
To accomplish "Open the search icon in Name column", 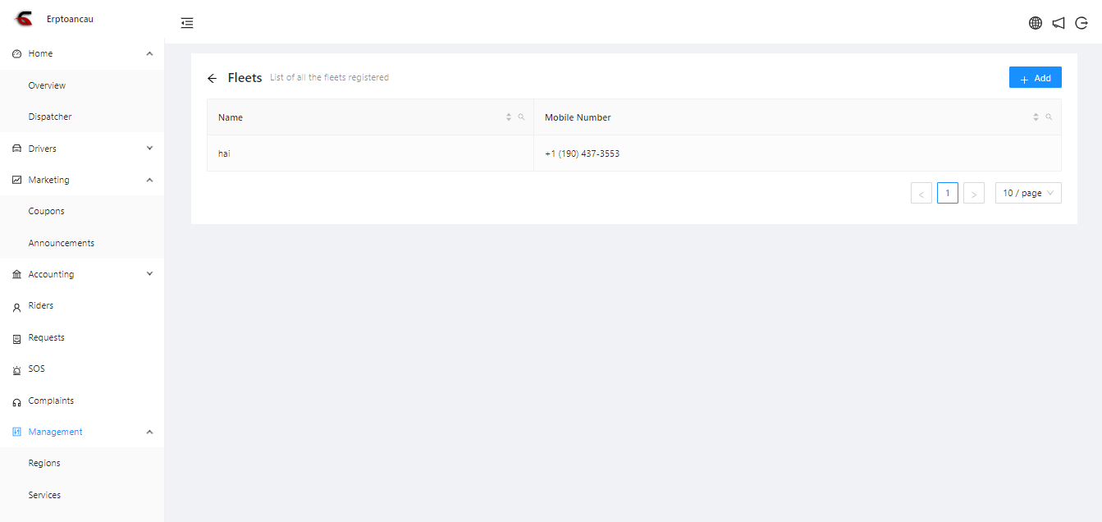I will (x=521, y=117).
